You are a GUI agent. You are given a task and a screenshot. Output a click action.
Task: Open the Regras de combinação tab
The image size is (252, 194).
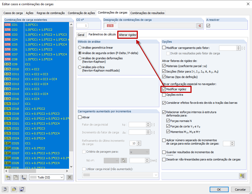(51, 13)
